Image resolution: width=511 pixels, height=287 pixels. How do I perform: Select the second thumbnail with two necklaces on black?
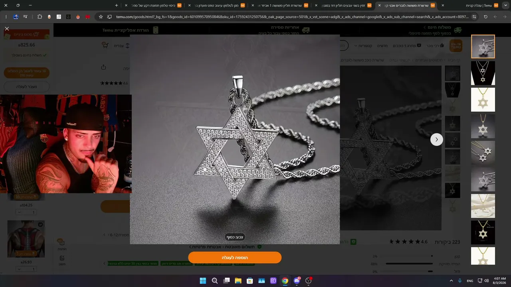[483, 73]
